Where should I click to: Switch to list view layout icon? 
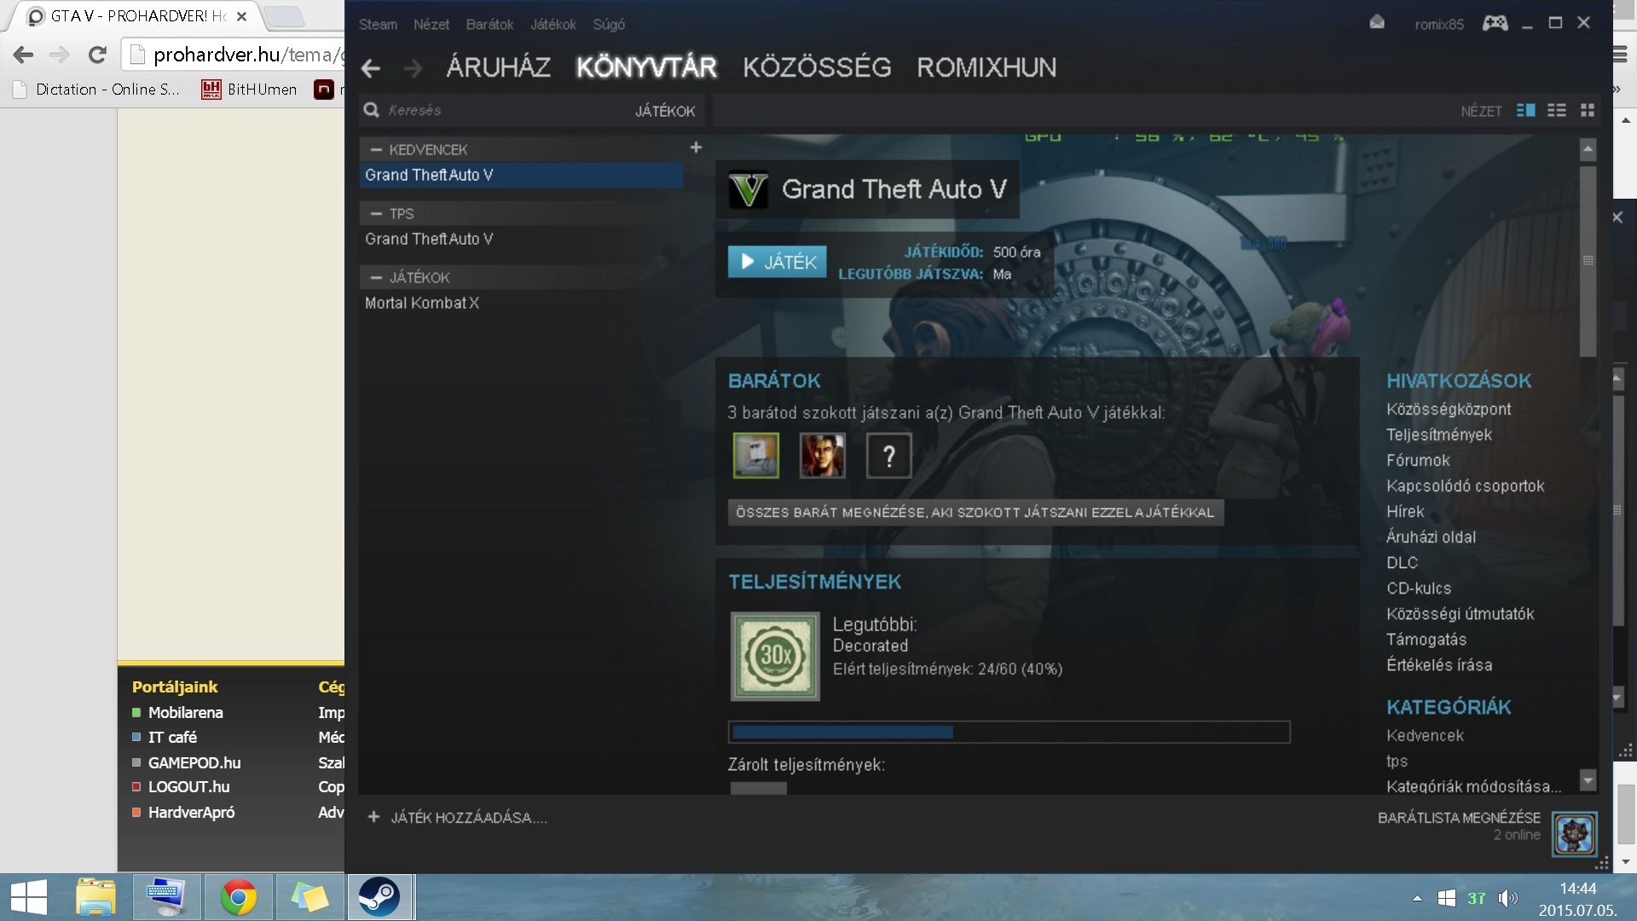click(1556, 111)
